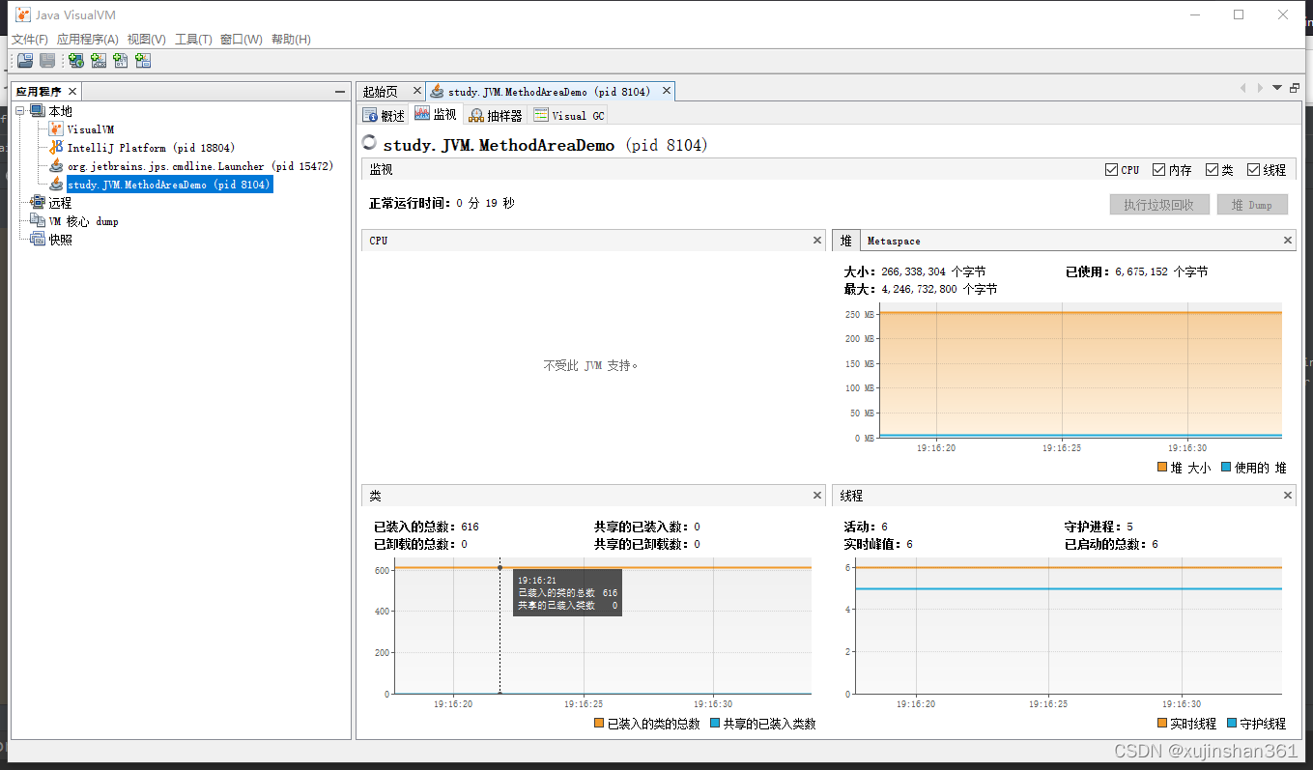Switch to the Metaspace tab

click(894, 241)
